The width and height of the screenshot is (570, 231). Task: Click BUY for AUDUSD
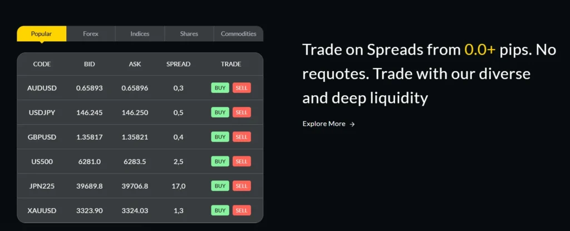[220, 88]
